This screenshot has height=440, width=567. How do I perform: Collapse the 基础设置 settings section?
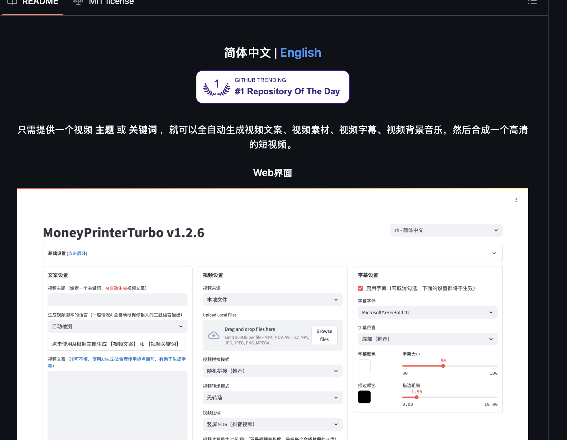(494, 253)
